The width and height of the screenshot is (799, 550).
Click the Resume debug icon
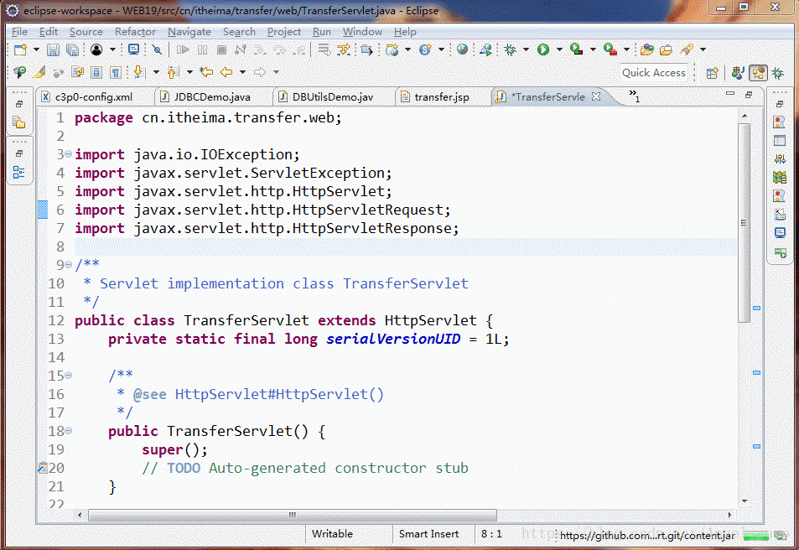tap(183, 49)
